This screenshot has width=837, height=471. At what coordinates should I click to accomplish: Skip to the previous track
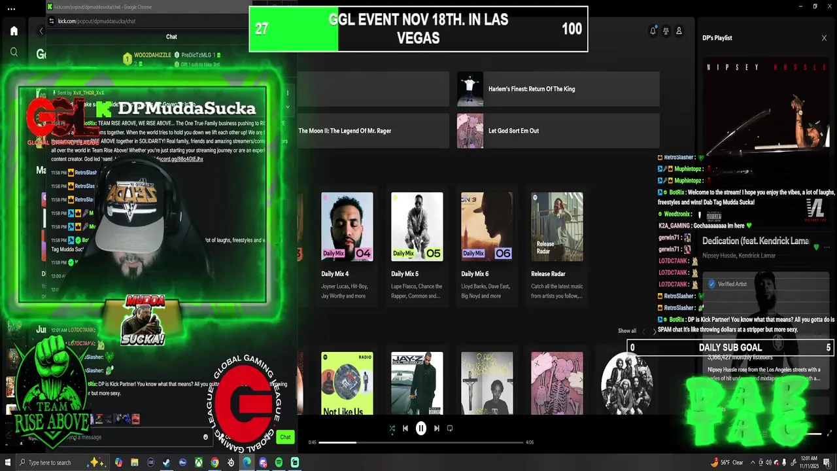[405, 428]
